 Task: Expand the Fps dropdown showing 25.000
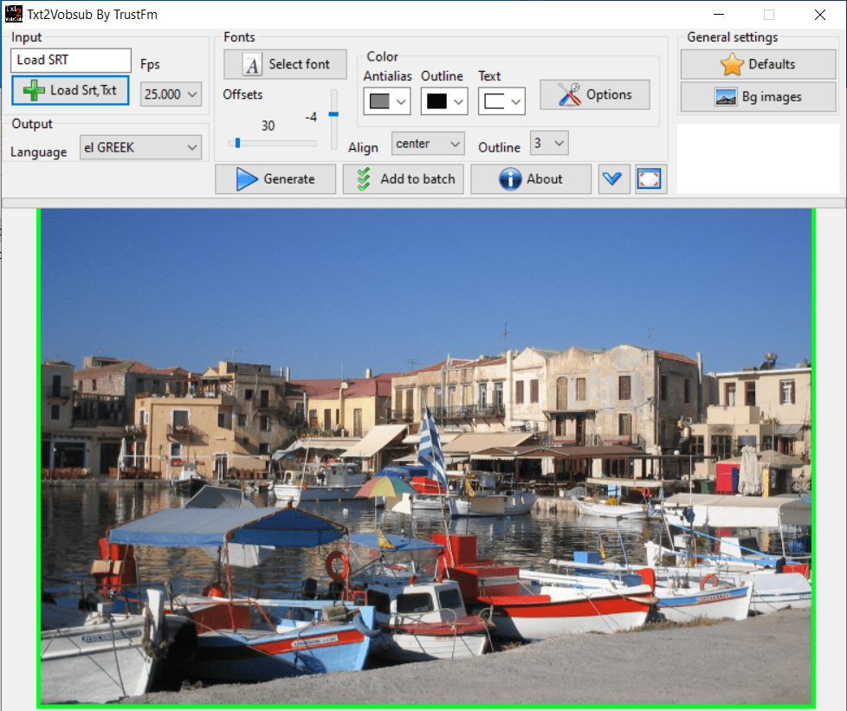click(171, 94)
